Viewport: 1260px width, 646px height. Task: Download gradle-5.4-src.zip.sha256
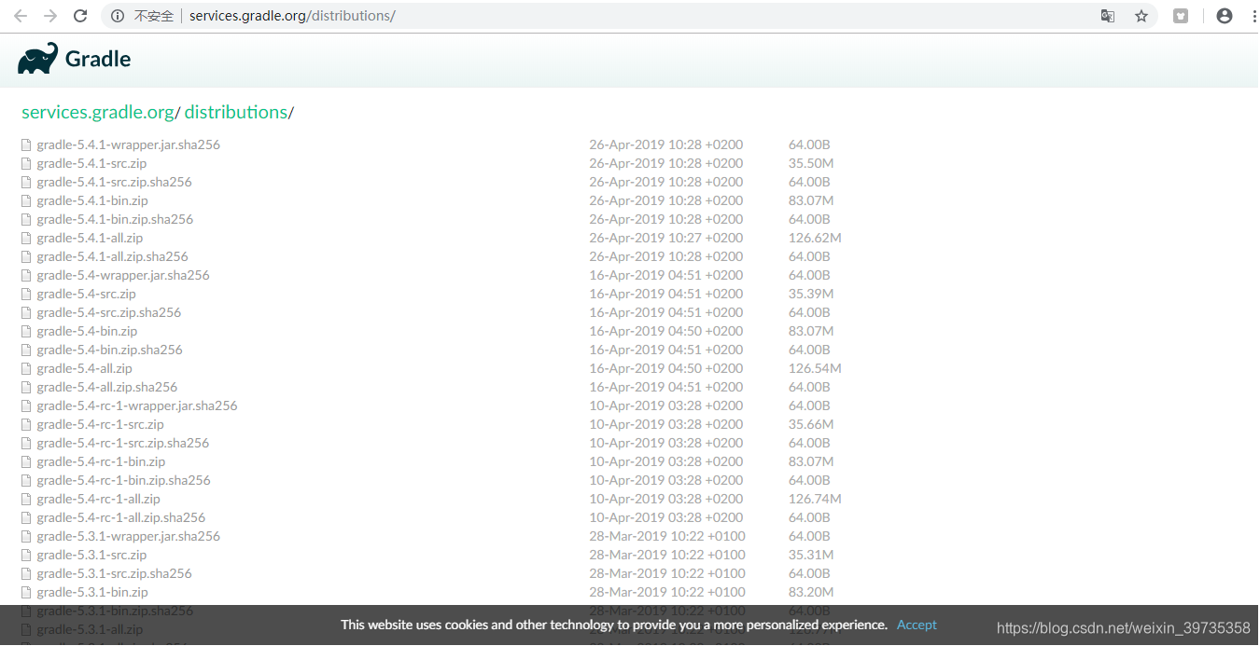click(x=109, y=312)
